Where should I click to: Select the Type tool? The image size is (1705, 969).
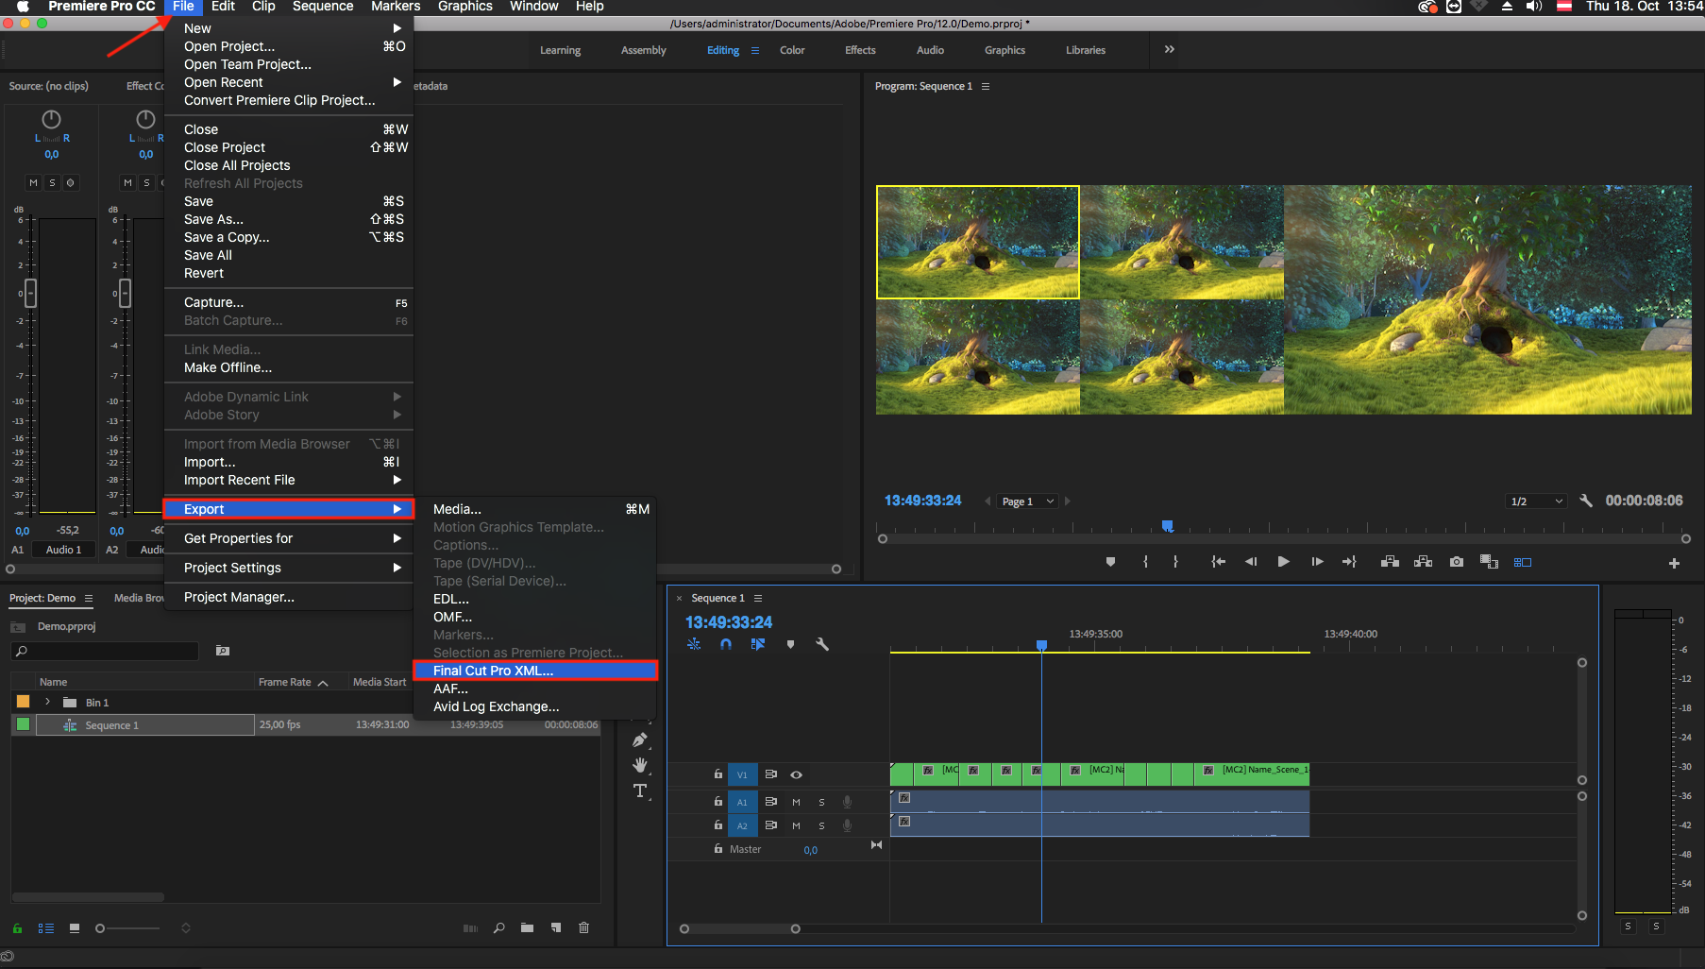tap(640, 790)
